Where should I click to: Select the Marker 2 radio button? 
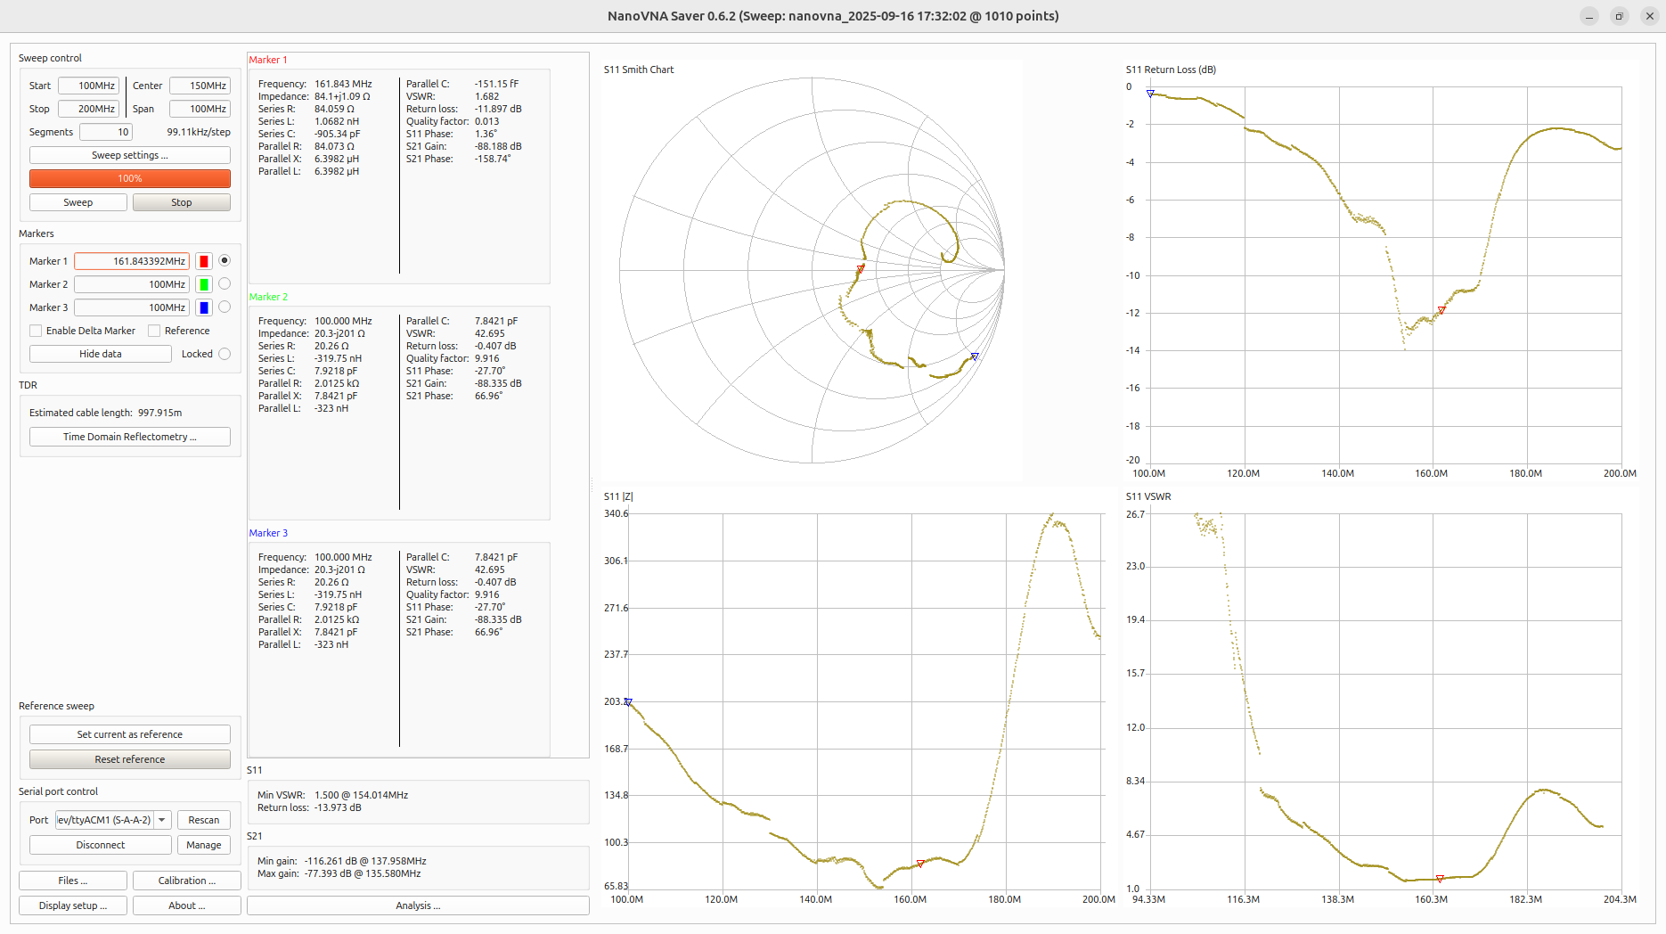tap(225, 283)
